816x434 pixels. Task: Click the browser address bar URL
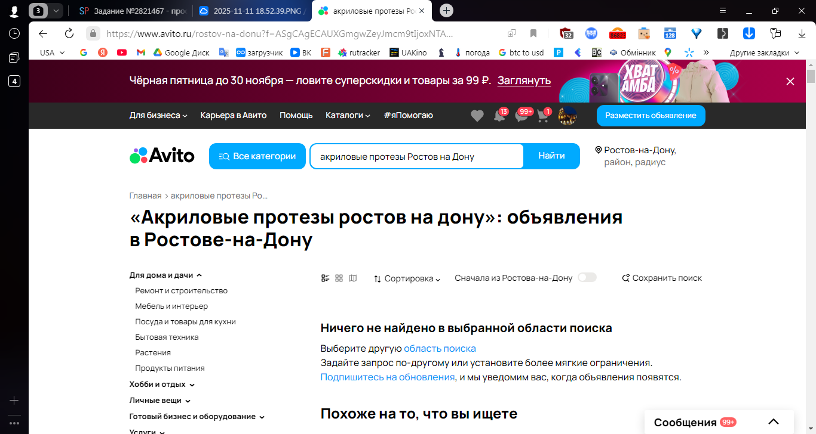click(280, 33)
